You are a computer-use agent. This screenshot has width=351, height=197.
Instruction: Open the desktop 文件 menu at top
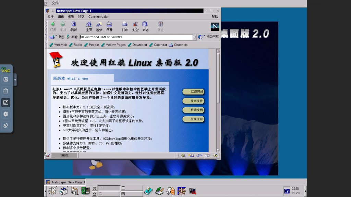click(55, 3)
